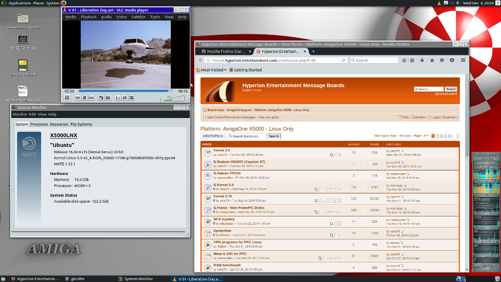The width and height of the screenshot is (501, 282).
Task: Switch to File Systems tab in System Monitor
Action: coord(81,124)
